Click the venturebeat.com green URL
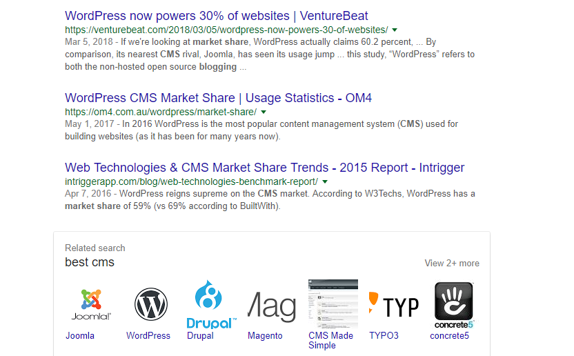Viewport: 574px width, 356px height. click(226, 30)
